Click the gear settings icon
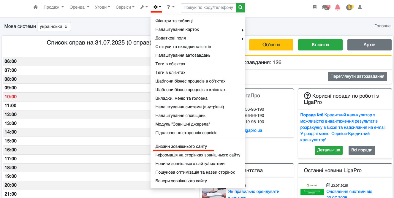The width and height of the screenshot is (394, 198). pyautogui.click(x=157, y=7)
